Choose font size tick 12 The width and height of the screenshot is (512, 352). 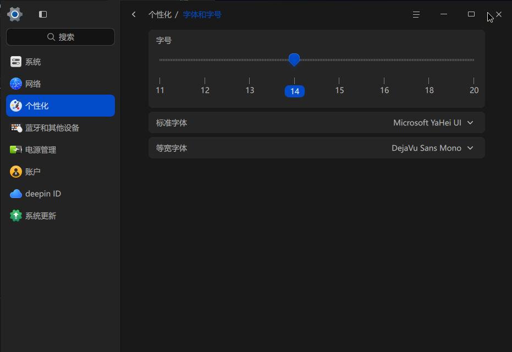pyautogui.click(x=205, y=90)
